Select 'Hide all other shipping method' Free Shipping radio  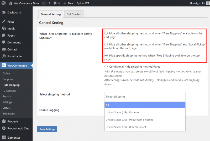(x=106, y=33)
